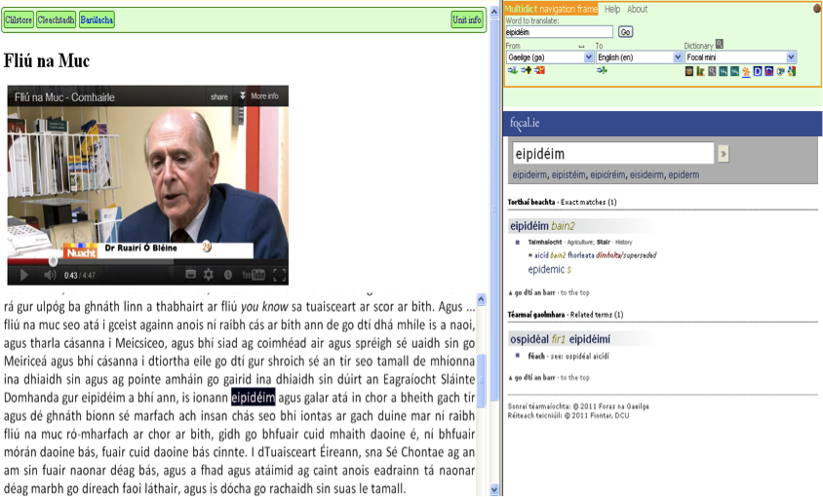Image resolution: width=823 pixels, height=497 pixels.
Task: Click the Unit info button
Action: 466,19
